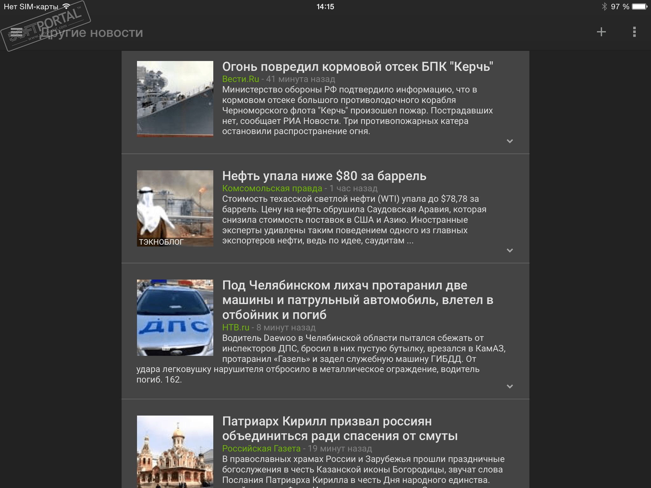Expand the Челябинск crash article chevron
The image size is (651, 488).
coord(510,386)
